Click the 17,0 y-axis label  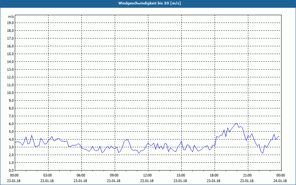tap(10, 38)
